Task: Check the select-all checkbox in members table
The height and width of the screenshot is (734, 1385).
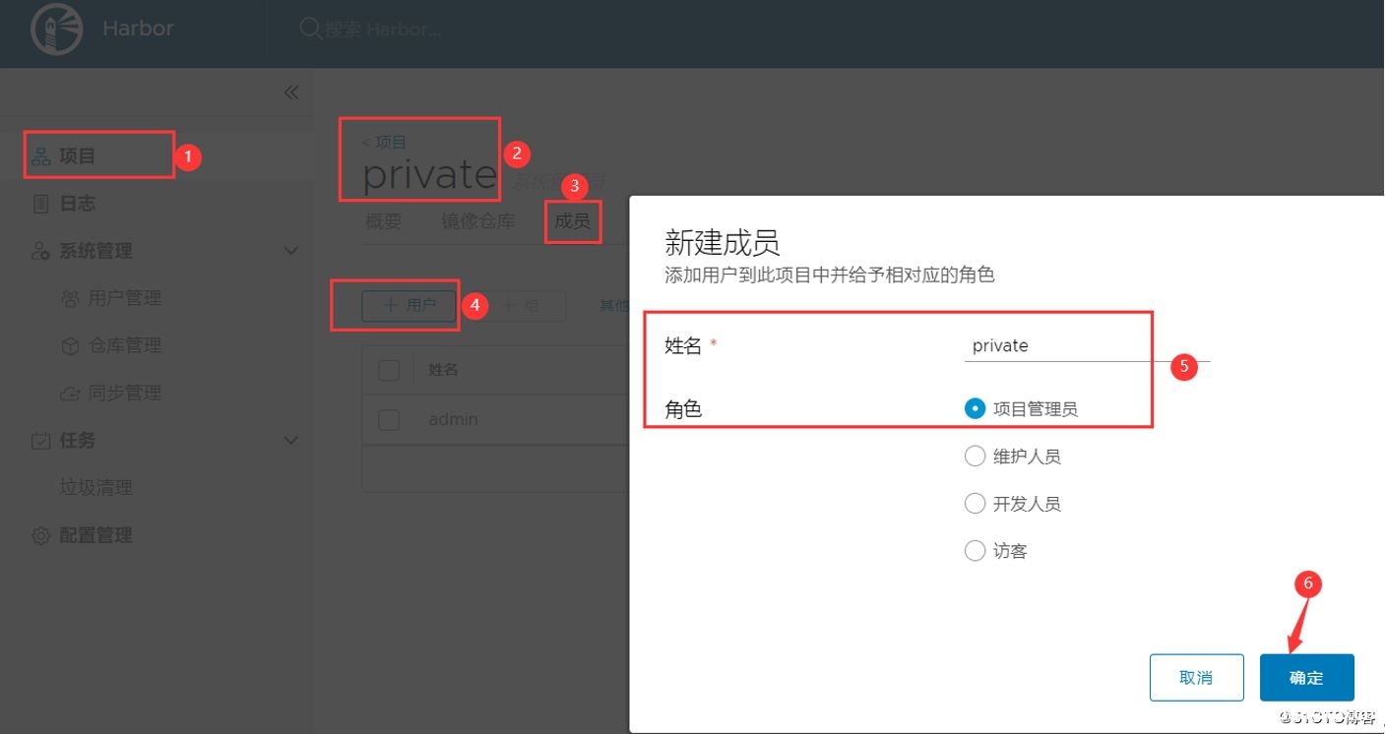Action: pyautogui.click(x=388, y=369)
